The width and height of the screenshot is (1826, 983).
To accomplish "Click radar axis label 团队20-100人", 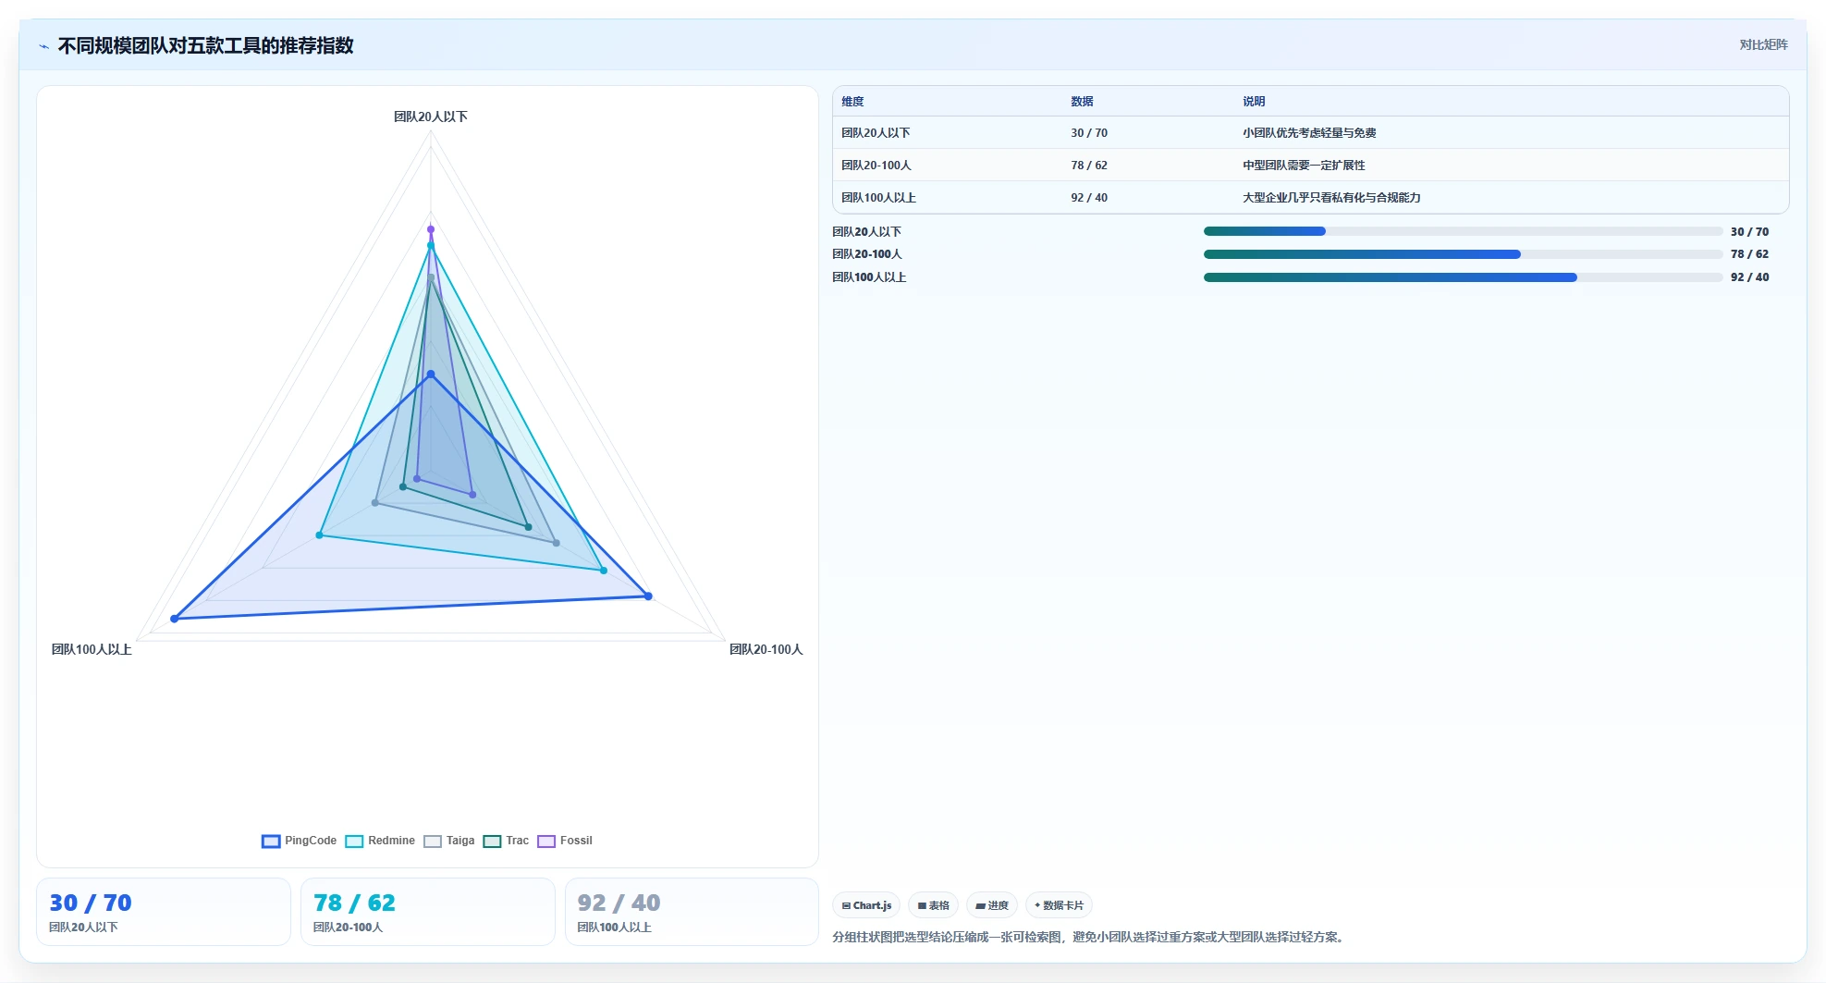I will (x=766, y=649).
